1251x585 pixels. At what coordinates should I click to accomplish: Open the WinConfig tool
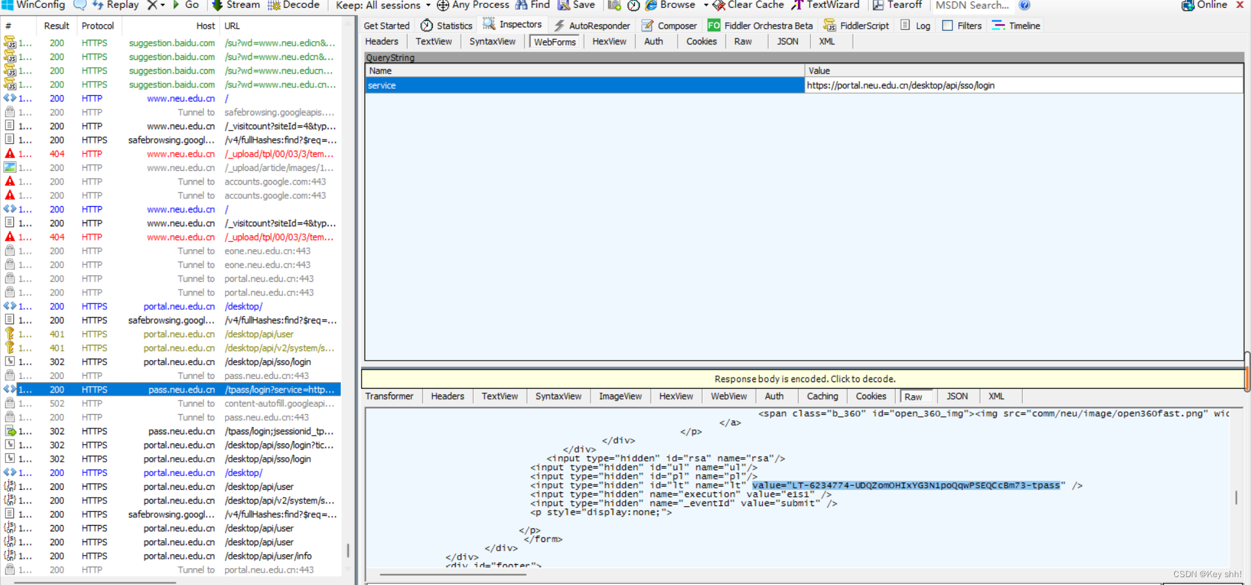pyautogui.click(x=33, y=5)
